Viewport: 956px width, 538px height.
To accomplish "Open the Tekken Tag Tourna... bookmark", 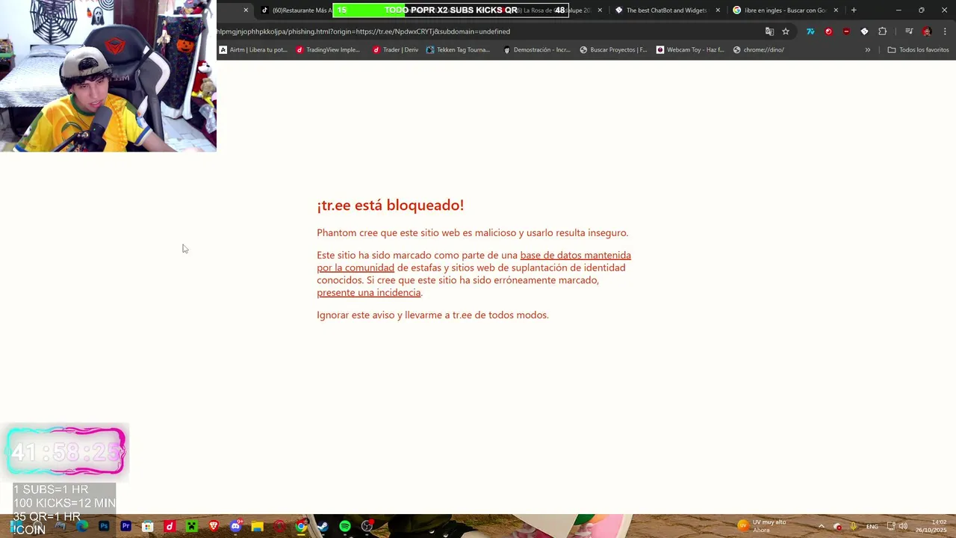I will [x=458, y=50].
